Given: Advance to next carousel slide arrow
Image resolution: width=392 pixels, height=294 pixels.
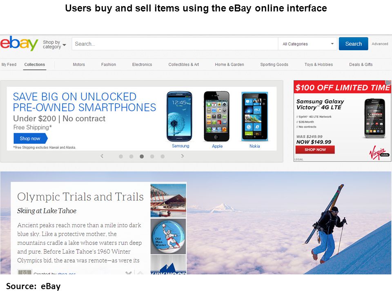Looking at the screenshot, I should [183, 156].
